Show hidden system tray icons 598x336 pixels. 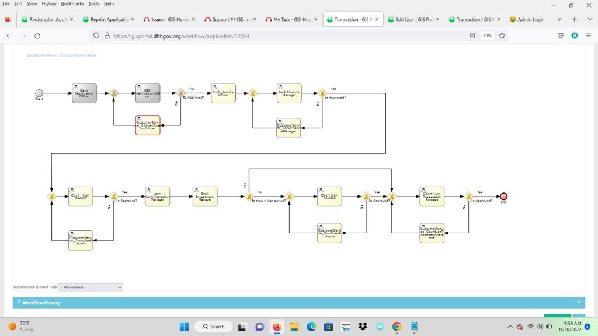click(510, 327)
